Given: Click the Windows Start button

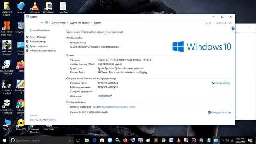Looking at the screenshot, I should (x=4, y=140).
